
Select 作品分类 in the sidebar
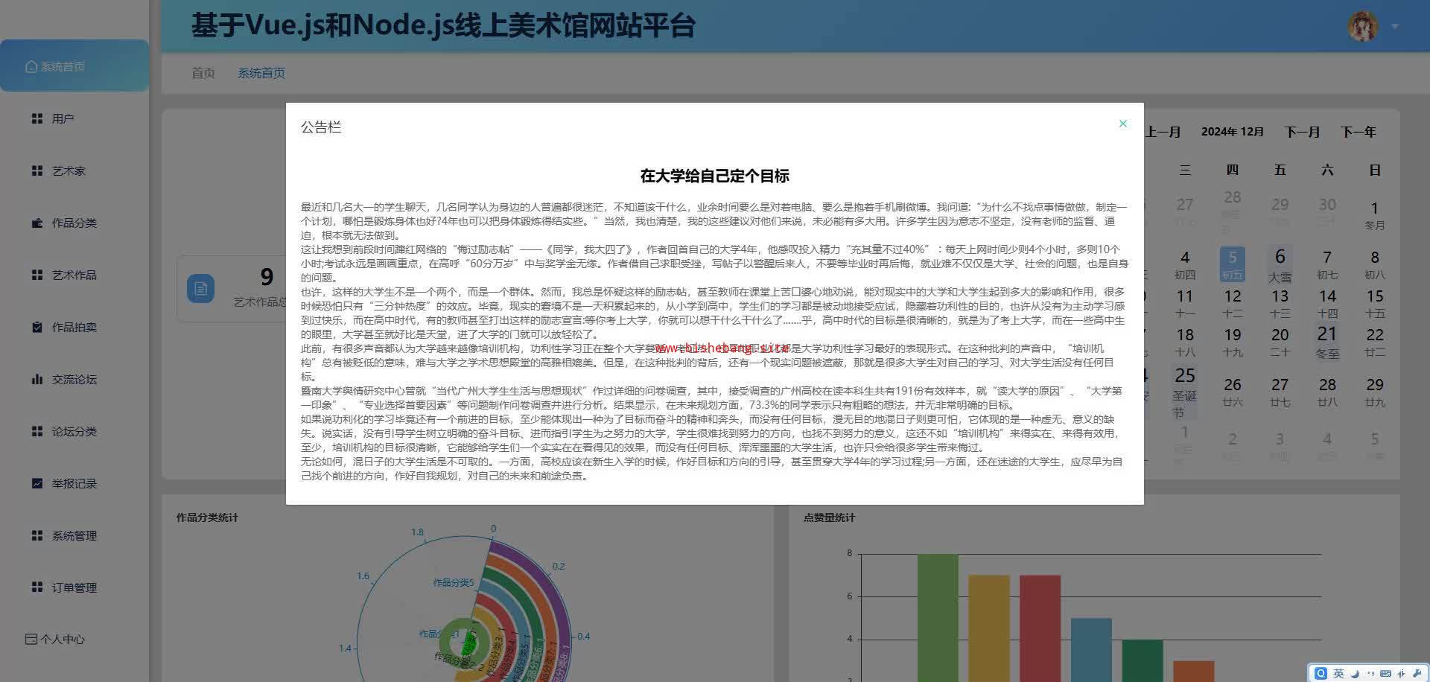pyautogui.click(x=74, y=223)
